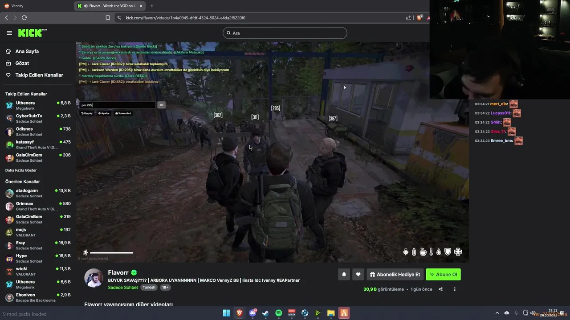Viewport: 570px width, 320px height.
Task: Click the bell notification button for Flavorr
Action: click(344, 275)
